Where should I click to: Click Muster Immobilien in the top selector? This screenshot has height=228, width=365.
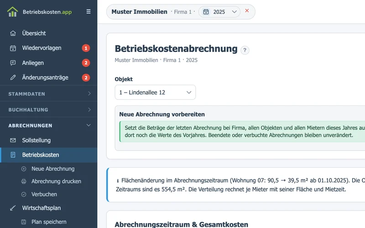tap(140, 12)
